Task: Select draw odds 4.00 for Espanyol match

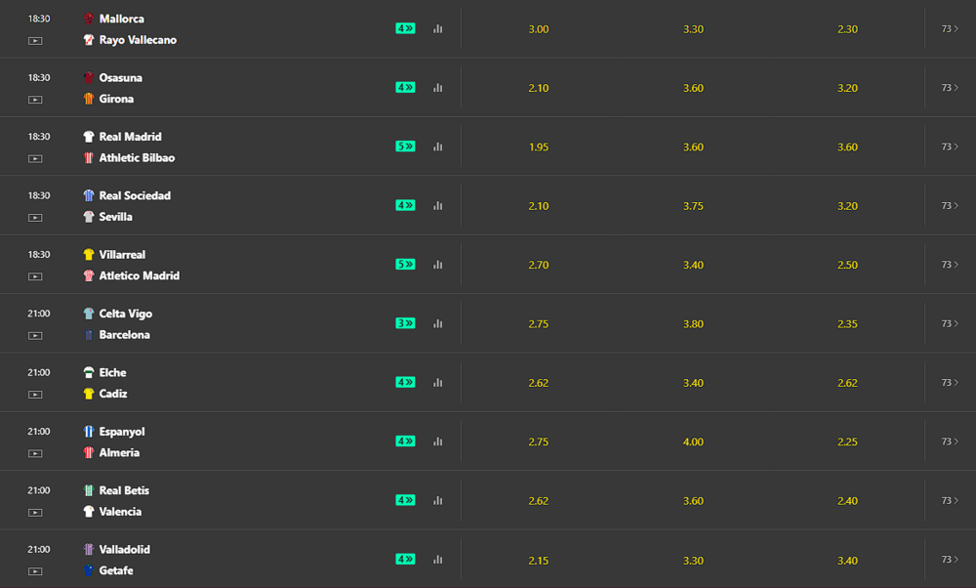Action: click(x=693, y=441)
